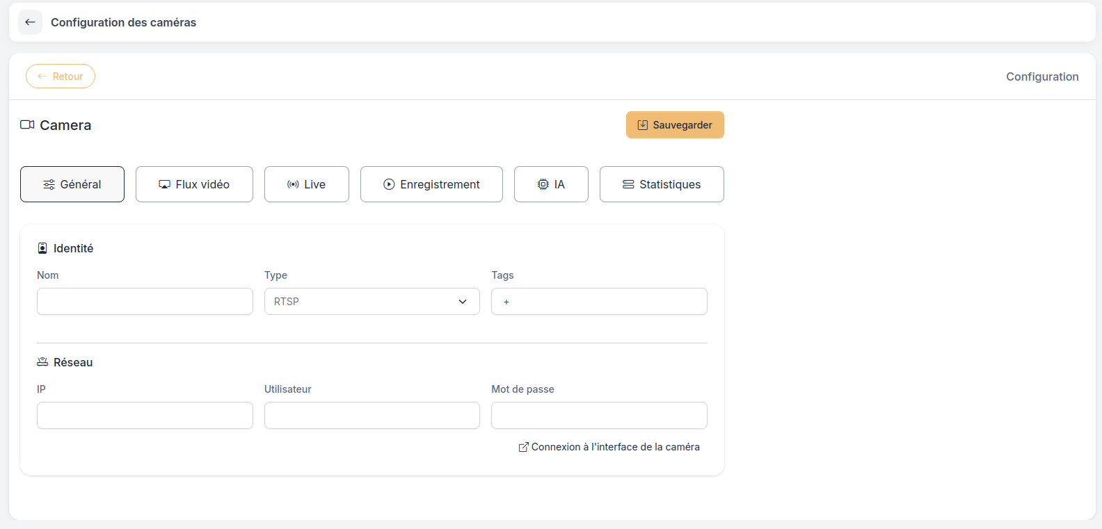This screenshot has width=1102, height=529.
Task: Switch to the Live tab
Action: coord(307,184)
